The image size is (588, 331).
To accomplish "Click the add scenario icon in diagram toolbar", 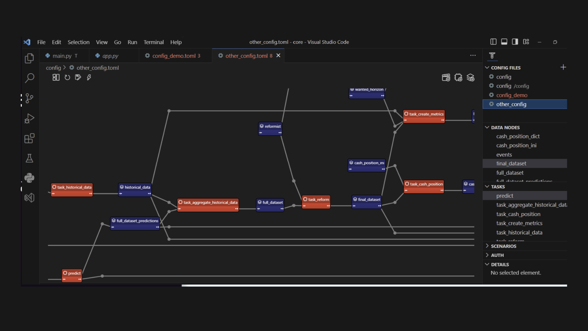I will click(x=446, y=78).
